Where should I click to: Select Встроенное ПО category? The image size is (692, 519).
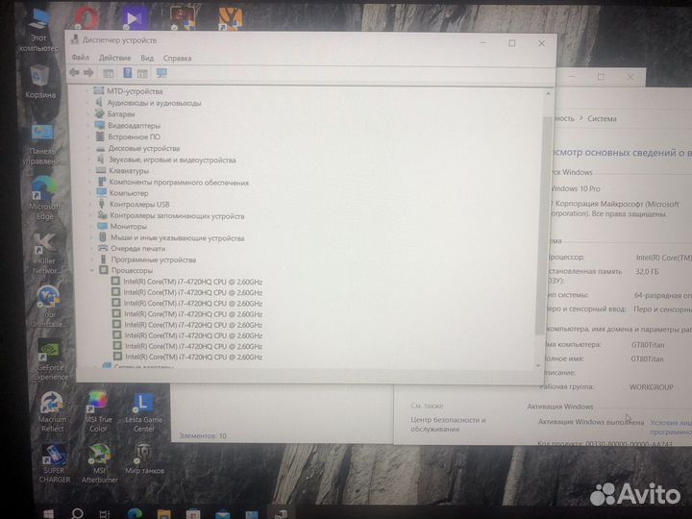pyautogui.click(x=135, y=136)
